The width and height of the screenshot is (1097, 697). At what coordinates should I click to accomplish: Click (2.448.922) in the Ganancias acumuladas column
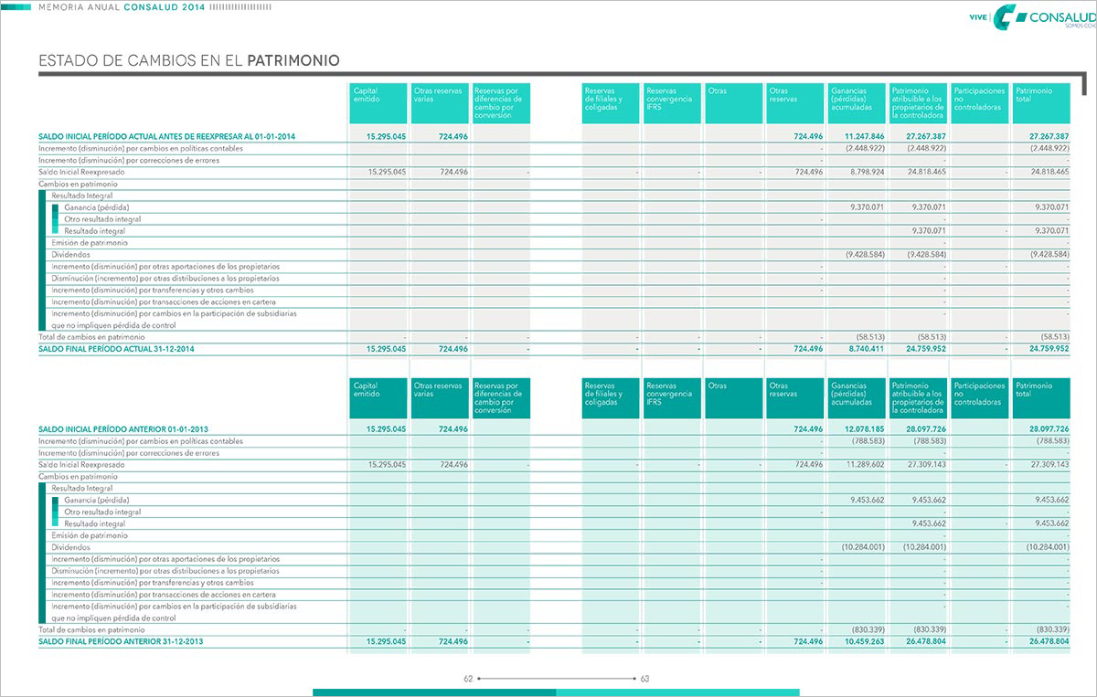click(x=865, y=148)
